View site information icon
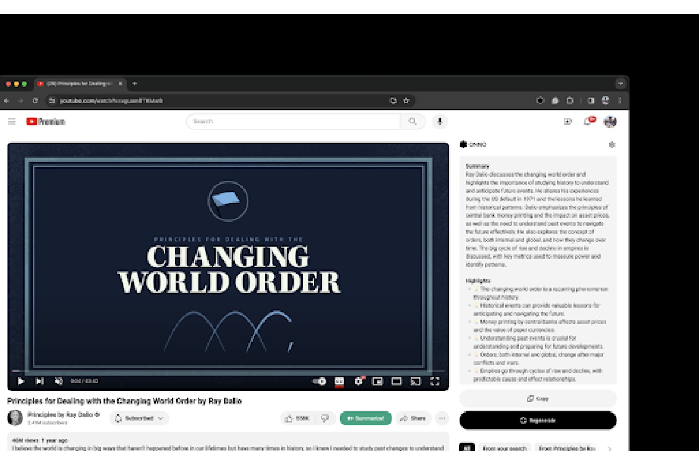 [52, 101]
